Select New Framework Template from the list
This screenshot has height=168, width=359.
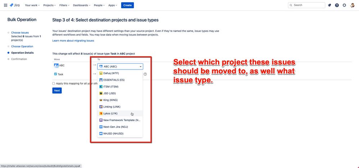[120, 120]
